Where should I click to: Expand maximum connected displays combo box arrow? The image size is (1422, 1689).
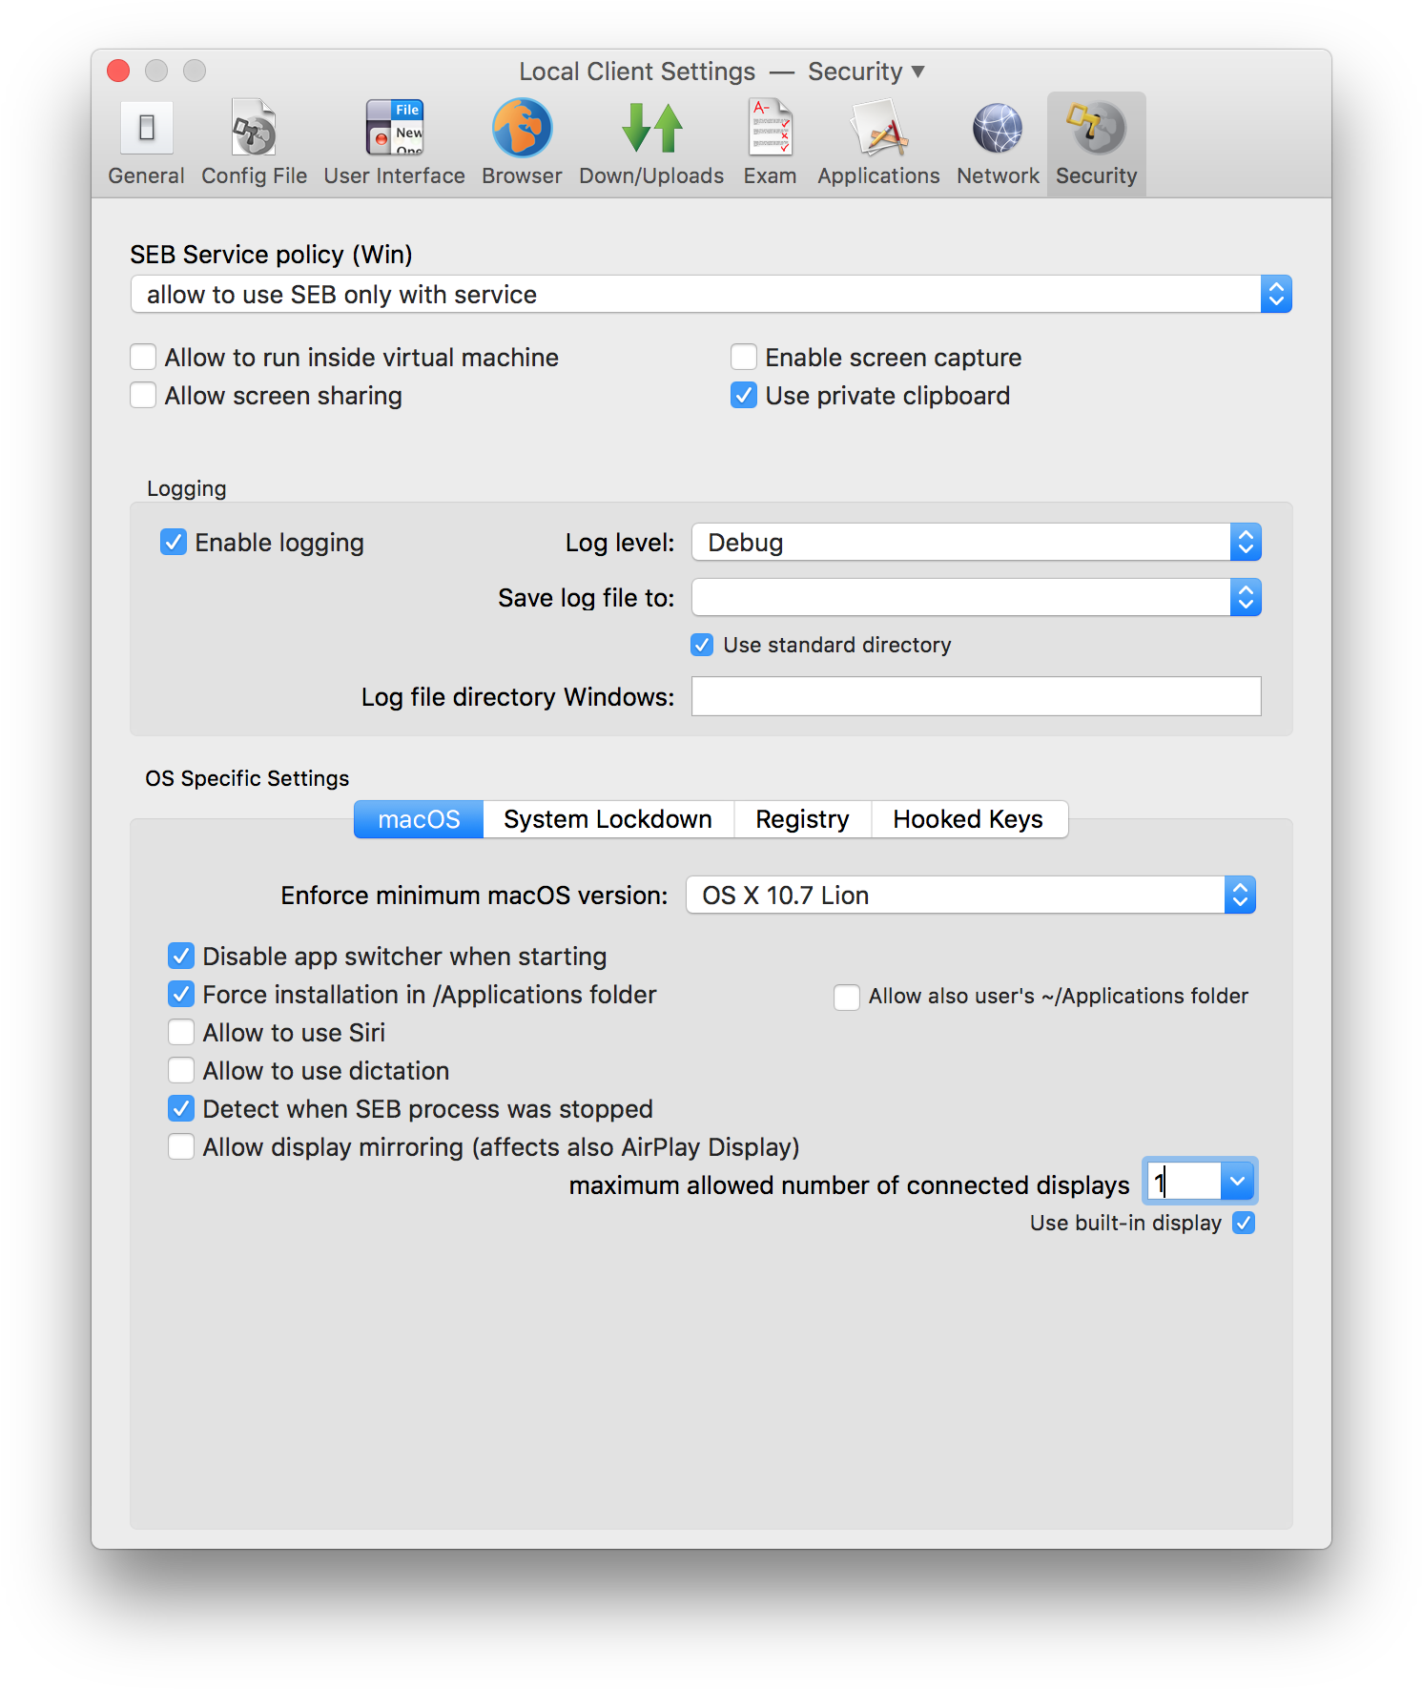pos(1238,1182)
